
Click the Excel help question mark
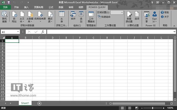point(152,2)
